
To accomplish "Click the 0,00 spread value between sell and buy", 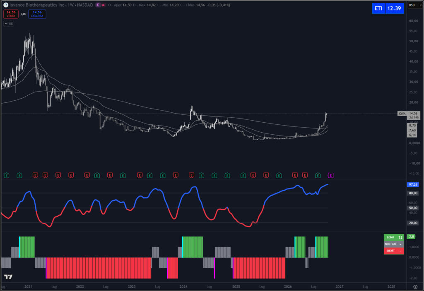I will [x=23, y=14].
